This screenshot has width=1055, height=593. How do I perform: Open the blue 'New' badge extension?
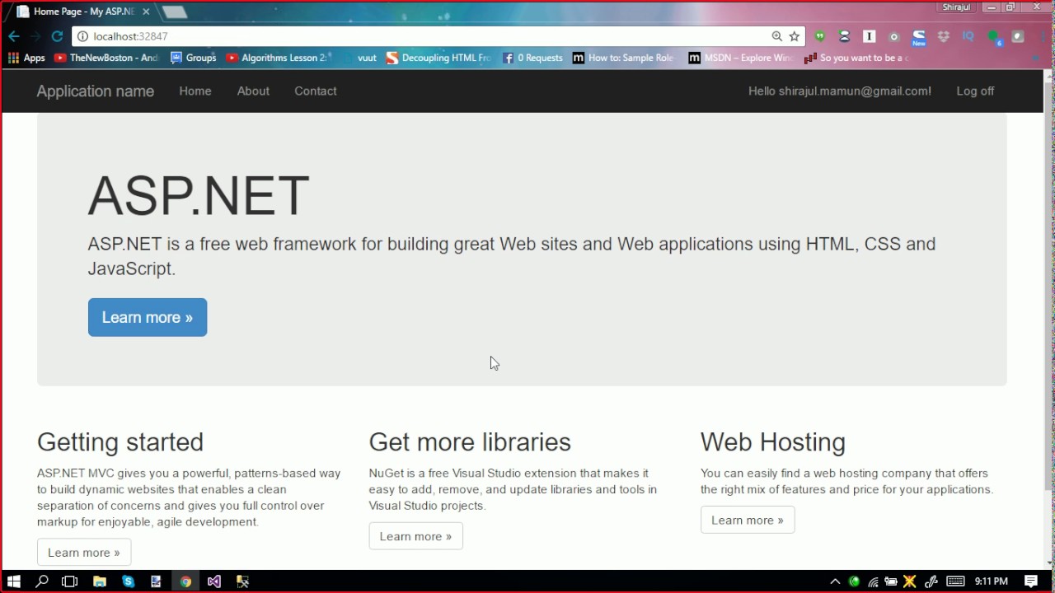[x=918, y=38]
